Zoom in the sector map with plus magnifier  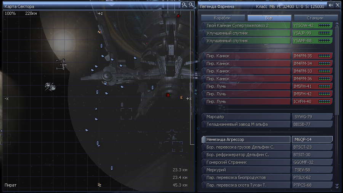point(184,5)
